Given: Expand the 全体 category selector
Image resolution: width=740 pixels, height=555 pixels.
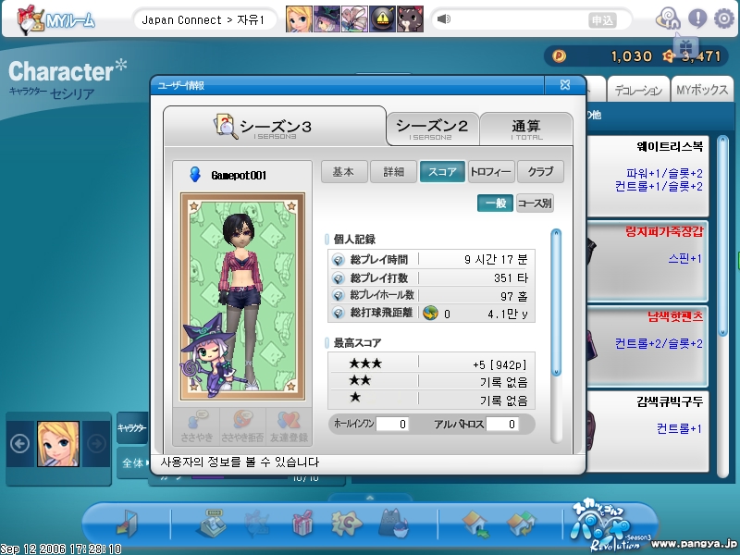Looking at the screenshot, I should [132, 461].
